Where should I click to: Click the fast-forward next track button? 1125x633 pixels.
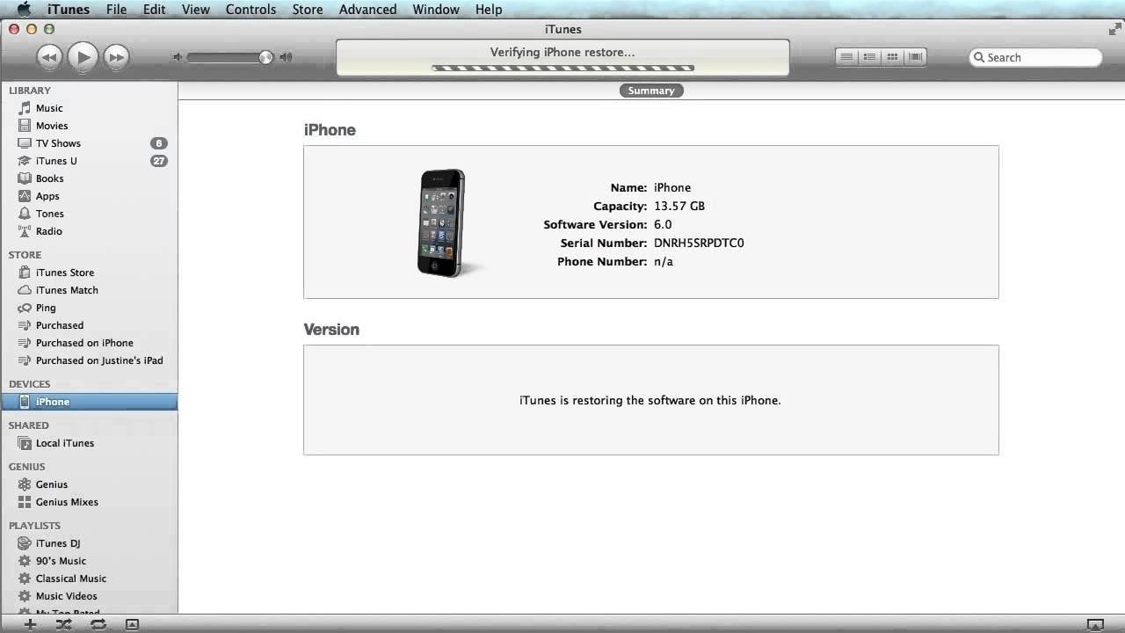tap(116, 57)
